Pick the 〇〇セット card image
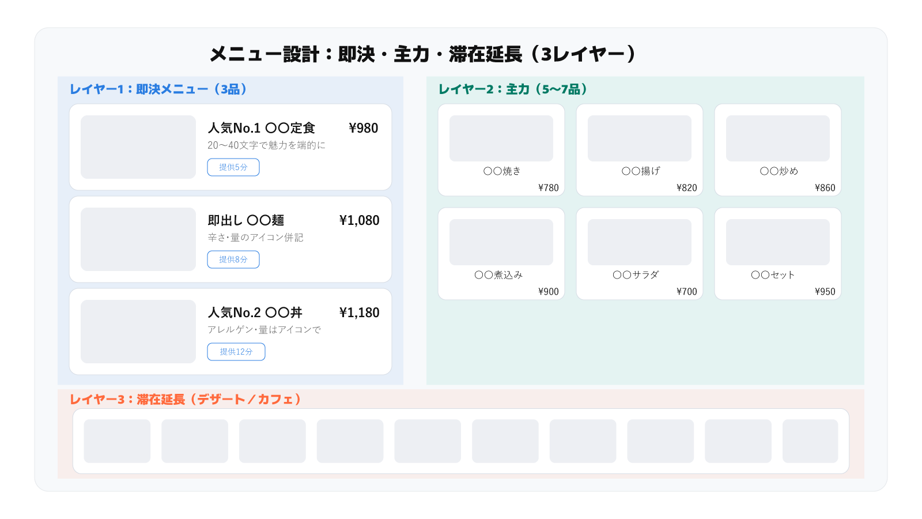 click(x=778, y=242)
